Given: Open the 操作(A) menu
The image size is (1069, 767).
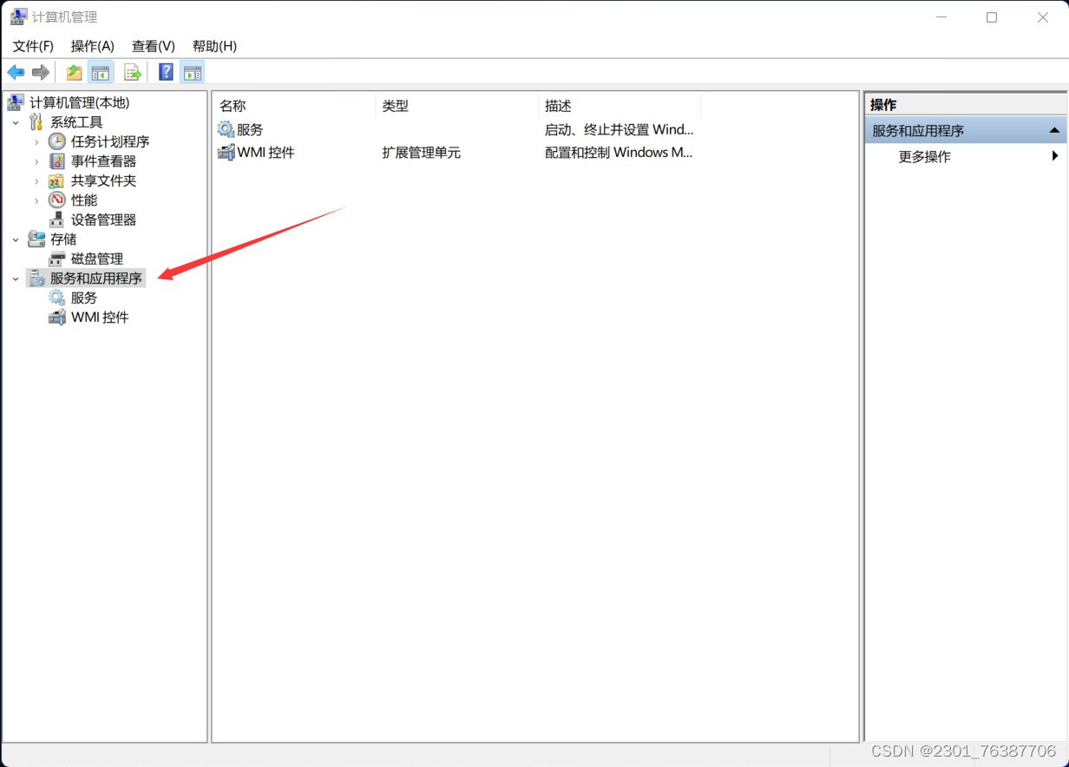Looking at the screenshot, I should click(x=93, y=46).
